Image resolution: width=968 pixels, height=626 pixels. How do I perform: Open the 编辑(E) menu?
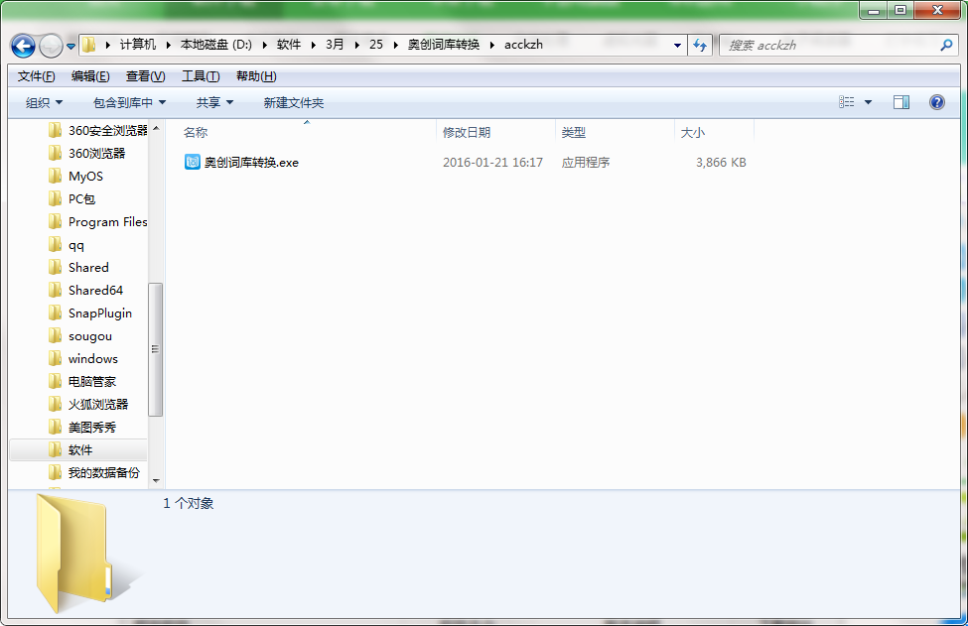90,76
